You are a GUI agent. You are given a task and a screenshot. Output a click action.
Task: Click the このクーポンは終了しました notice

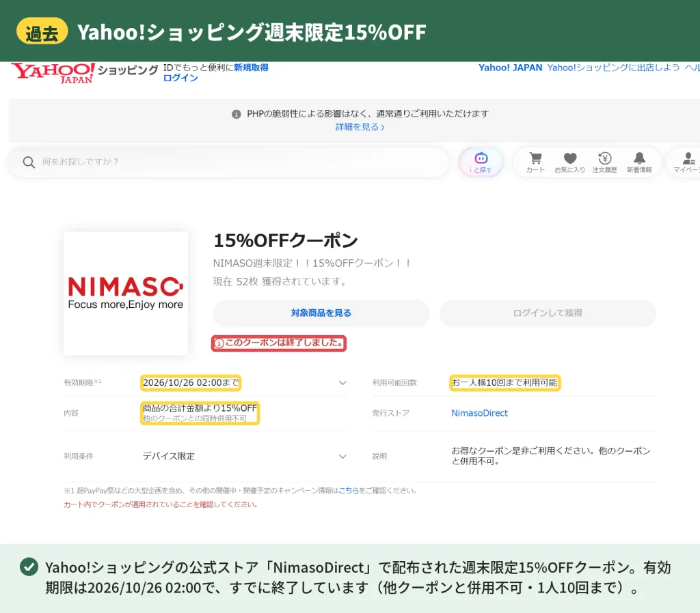[279, 343]
